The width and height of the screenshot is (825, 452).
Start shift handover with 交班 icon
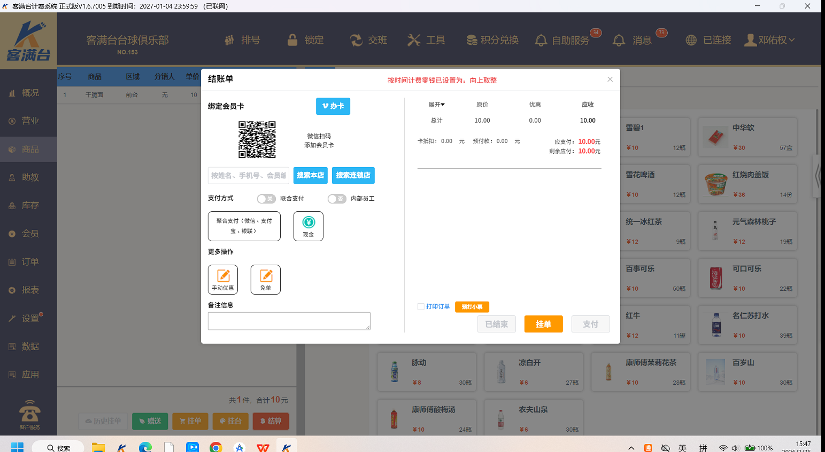click(x=368, y=40)
